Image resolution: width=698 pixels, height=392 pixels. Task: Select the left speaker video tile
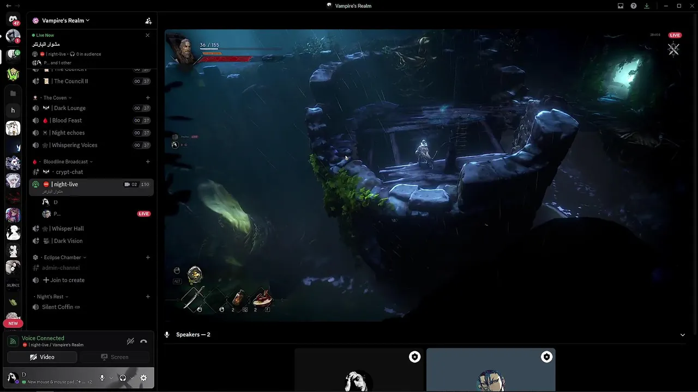[359, 370]
